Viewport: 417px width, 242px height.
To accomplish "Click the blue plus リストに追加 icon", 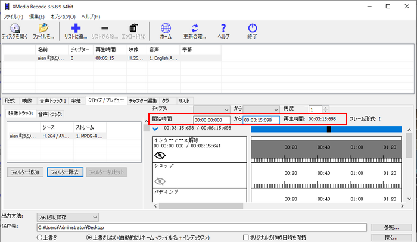I will pyautogui.click(x=76, y=28).
